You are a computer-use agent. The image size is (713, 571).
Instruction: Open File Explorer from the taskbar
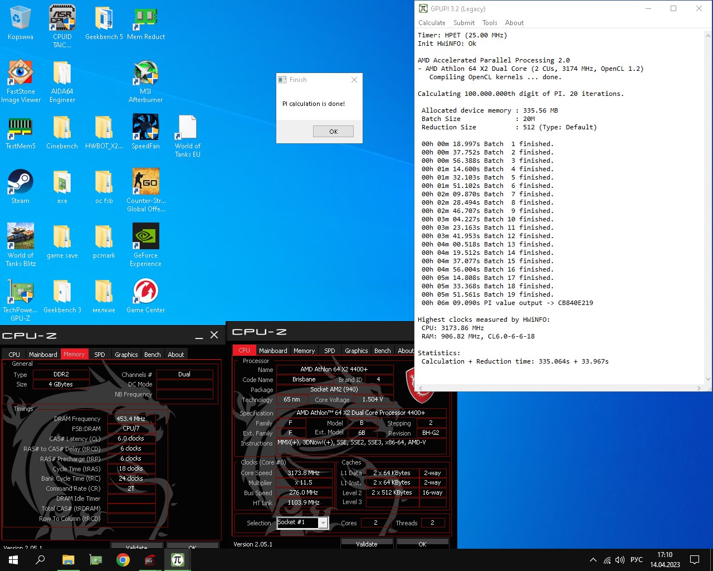[x=68, y=560]
